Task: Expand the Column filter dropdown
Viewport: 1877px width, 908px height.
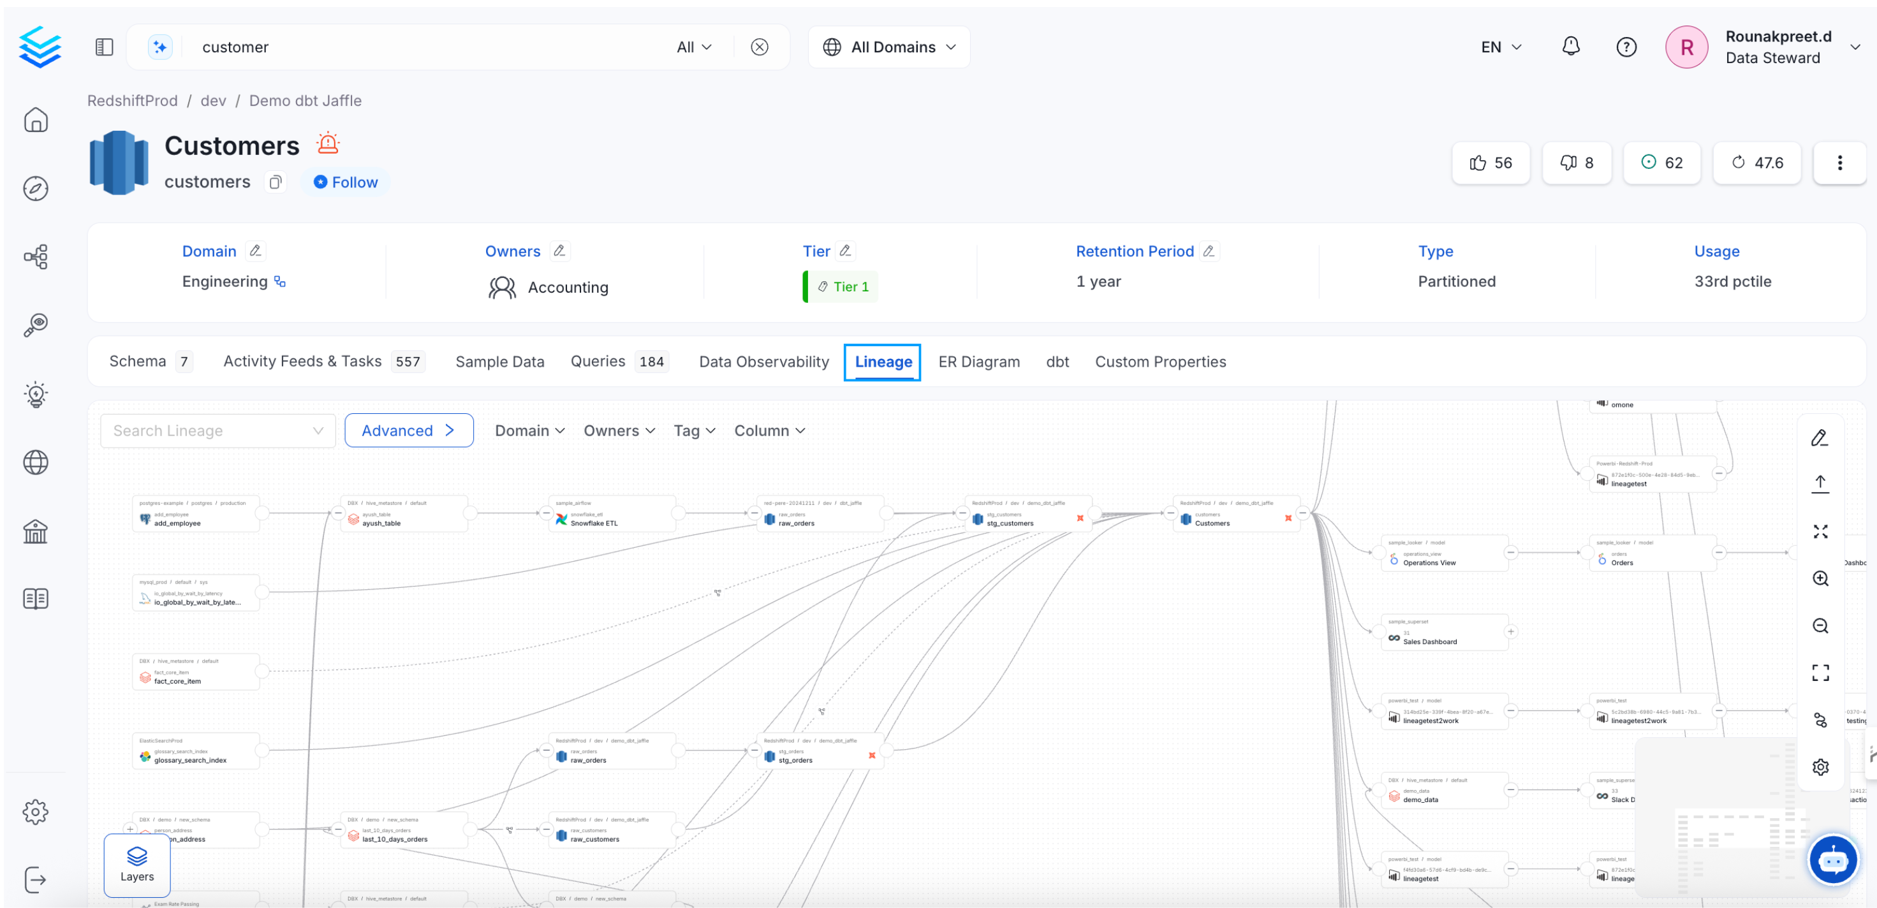Action: 769,430
